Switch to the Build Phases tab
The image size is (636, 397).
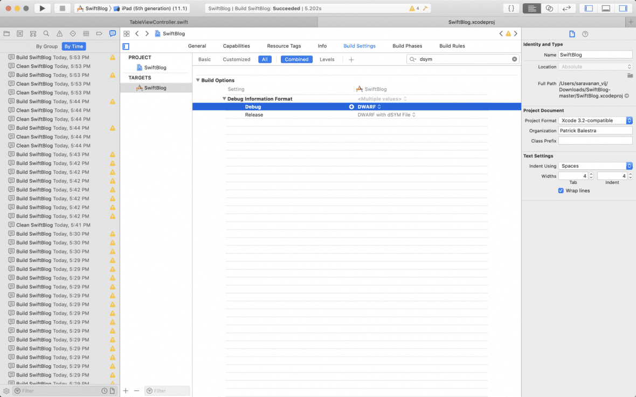click(407, 46)
